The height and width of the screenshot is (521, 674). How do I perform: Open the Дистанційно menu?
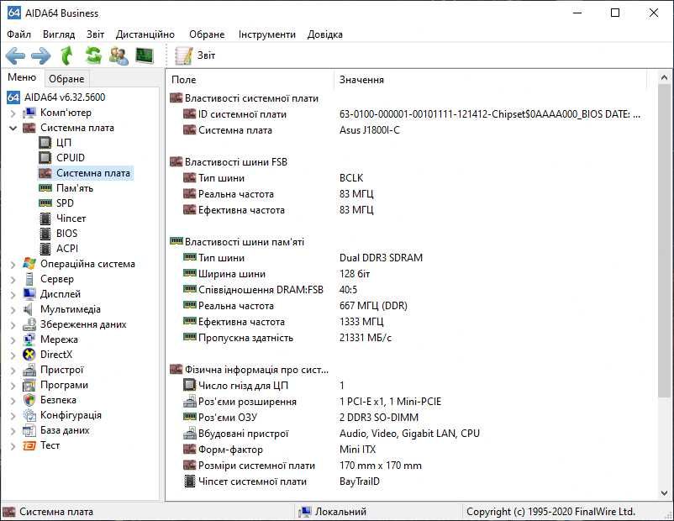(145, 34)
